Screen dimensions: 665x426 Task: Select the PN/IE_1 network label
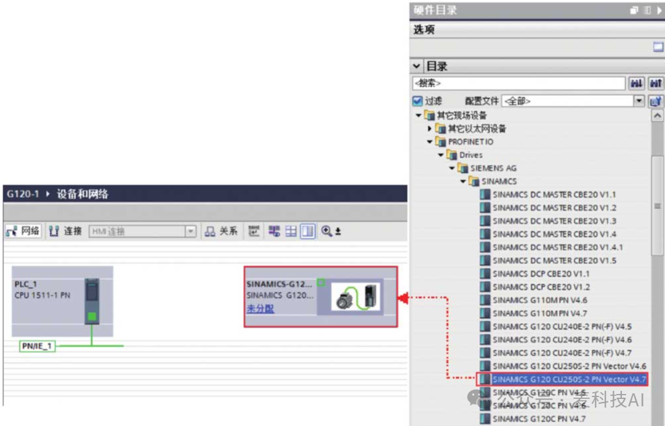tap(38, 346)
